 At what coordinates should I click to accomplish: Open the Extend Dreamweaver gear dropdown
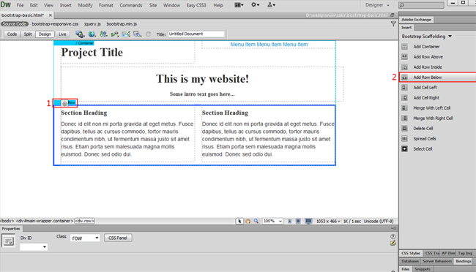(x=256, y=5)
